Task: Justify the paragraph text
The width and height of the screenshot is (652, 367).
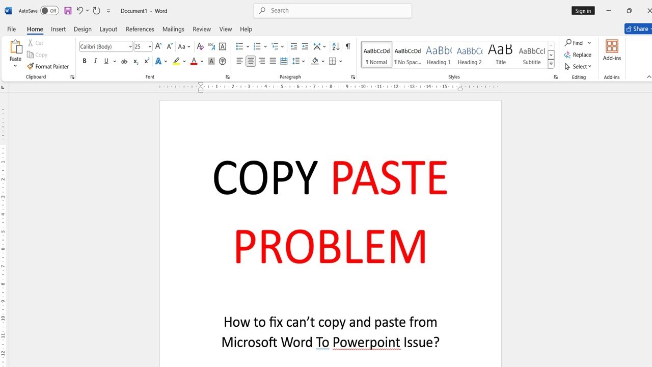Action: point(273,61)
